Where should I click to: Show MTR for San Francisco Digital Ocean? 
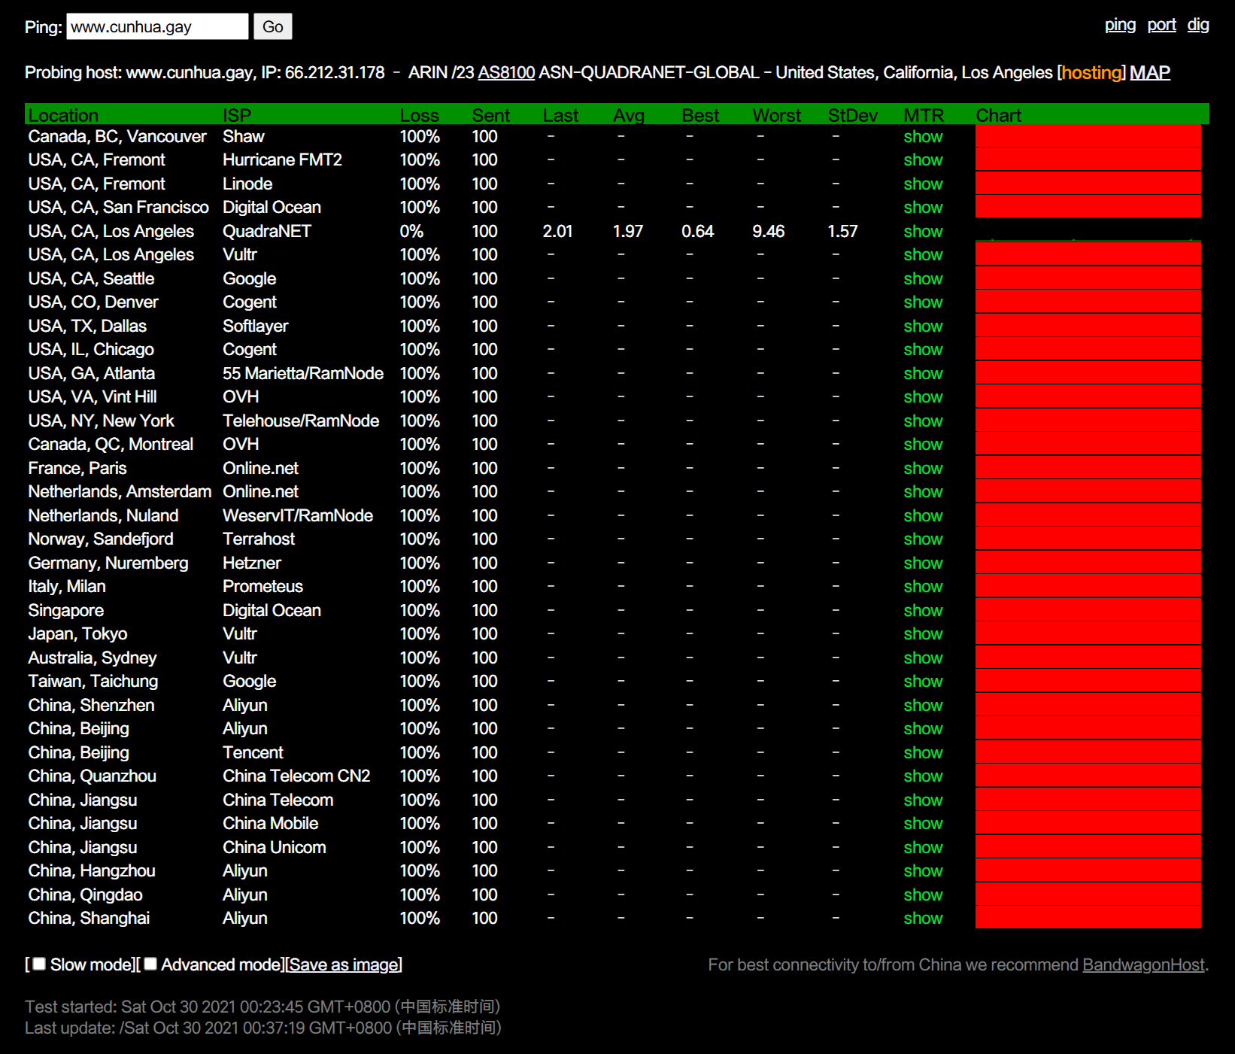(923, 207)
